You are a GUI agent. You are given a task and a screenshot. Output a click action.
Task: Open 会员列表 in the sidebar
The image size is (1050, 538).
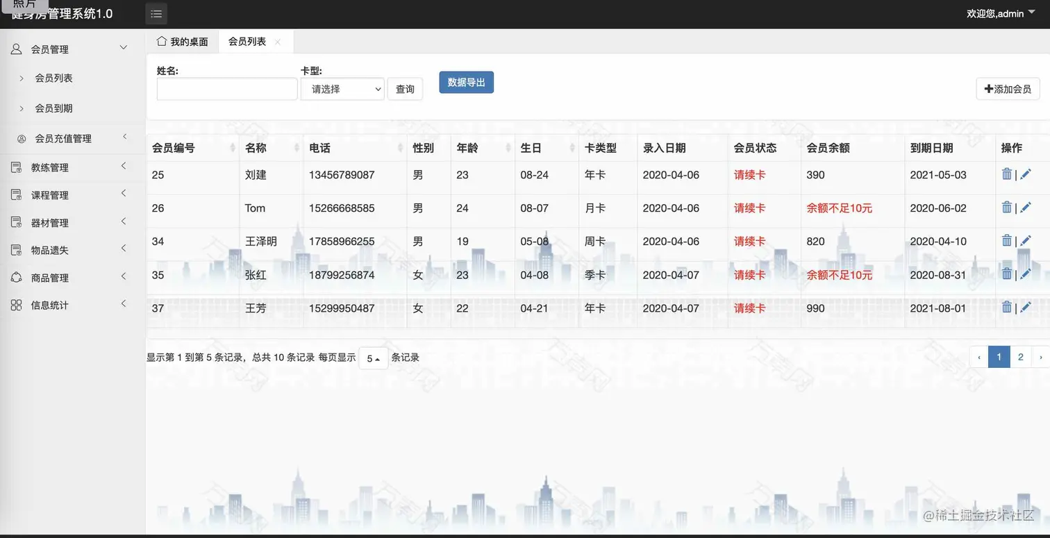(x=54, y=78)
